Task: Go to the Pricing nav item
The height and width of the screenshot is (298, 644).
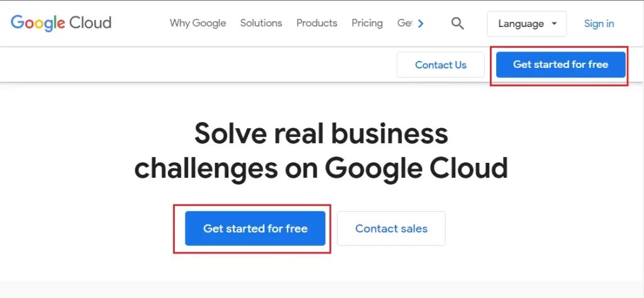Action: (x=367, y=23)
